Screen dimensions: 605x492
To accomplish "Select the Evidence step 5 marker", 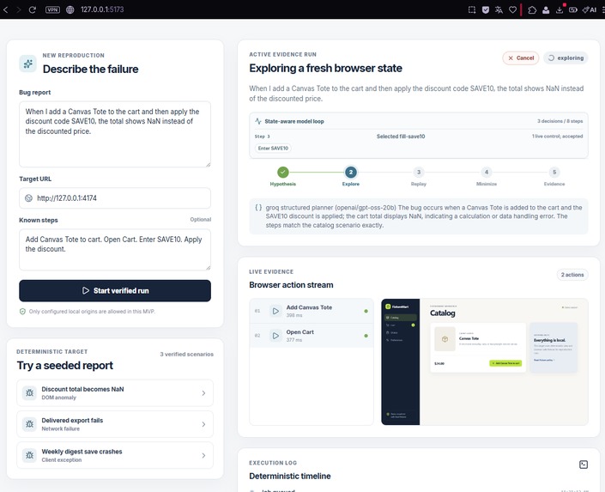I will coord(554,173).
